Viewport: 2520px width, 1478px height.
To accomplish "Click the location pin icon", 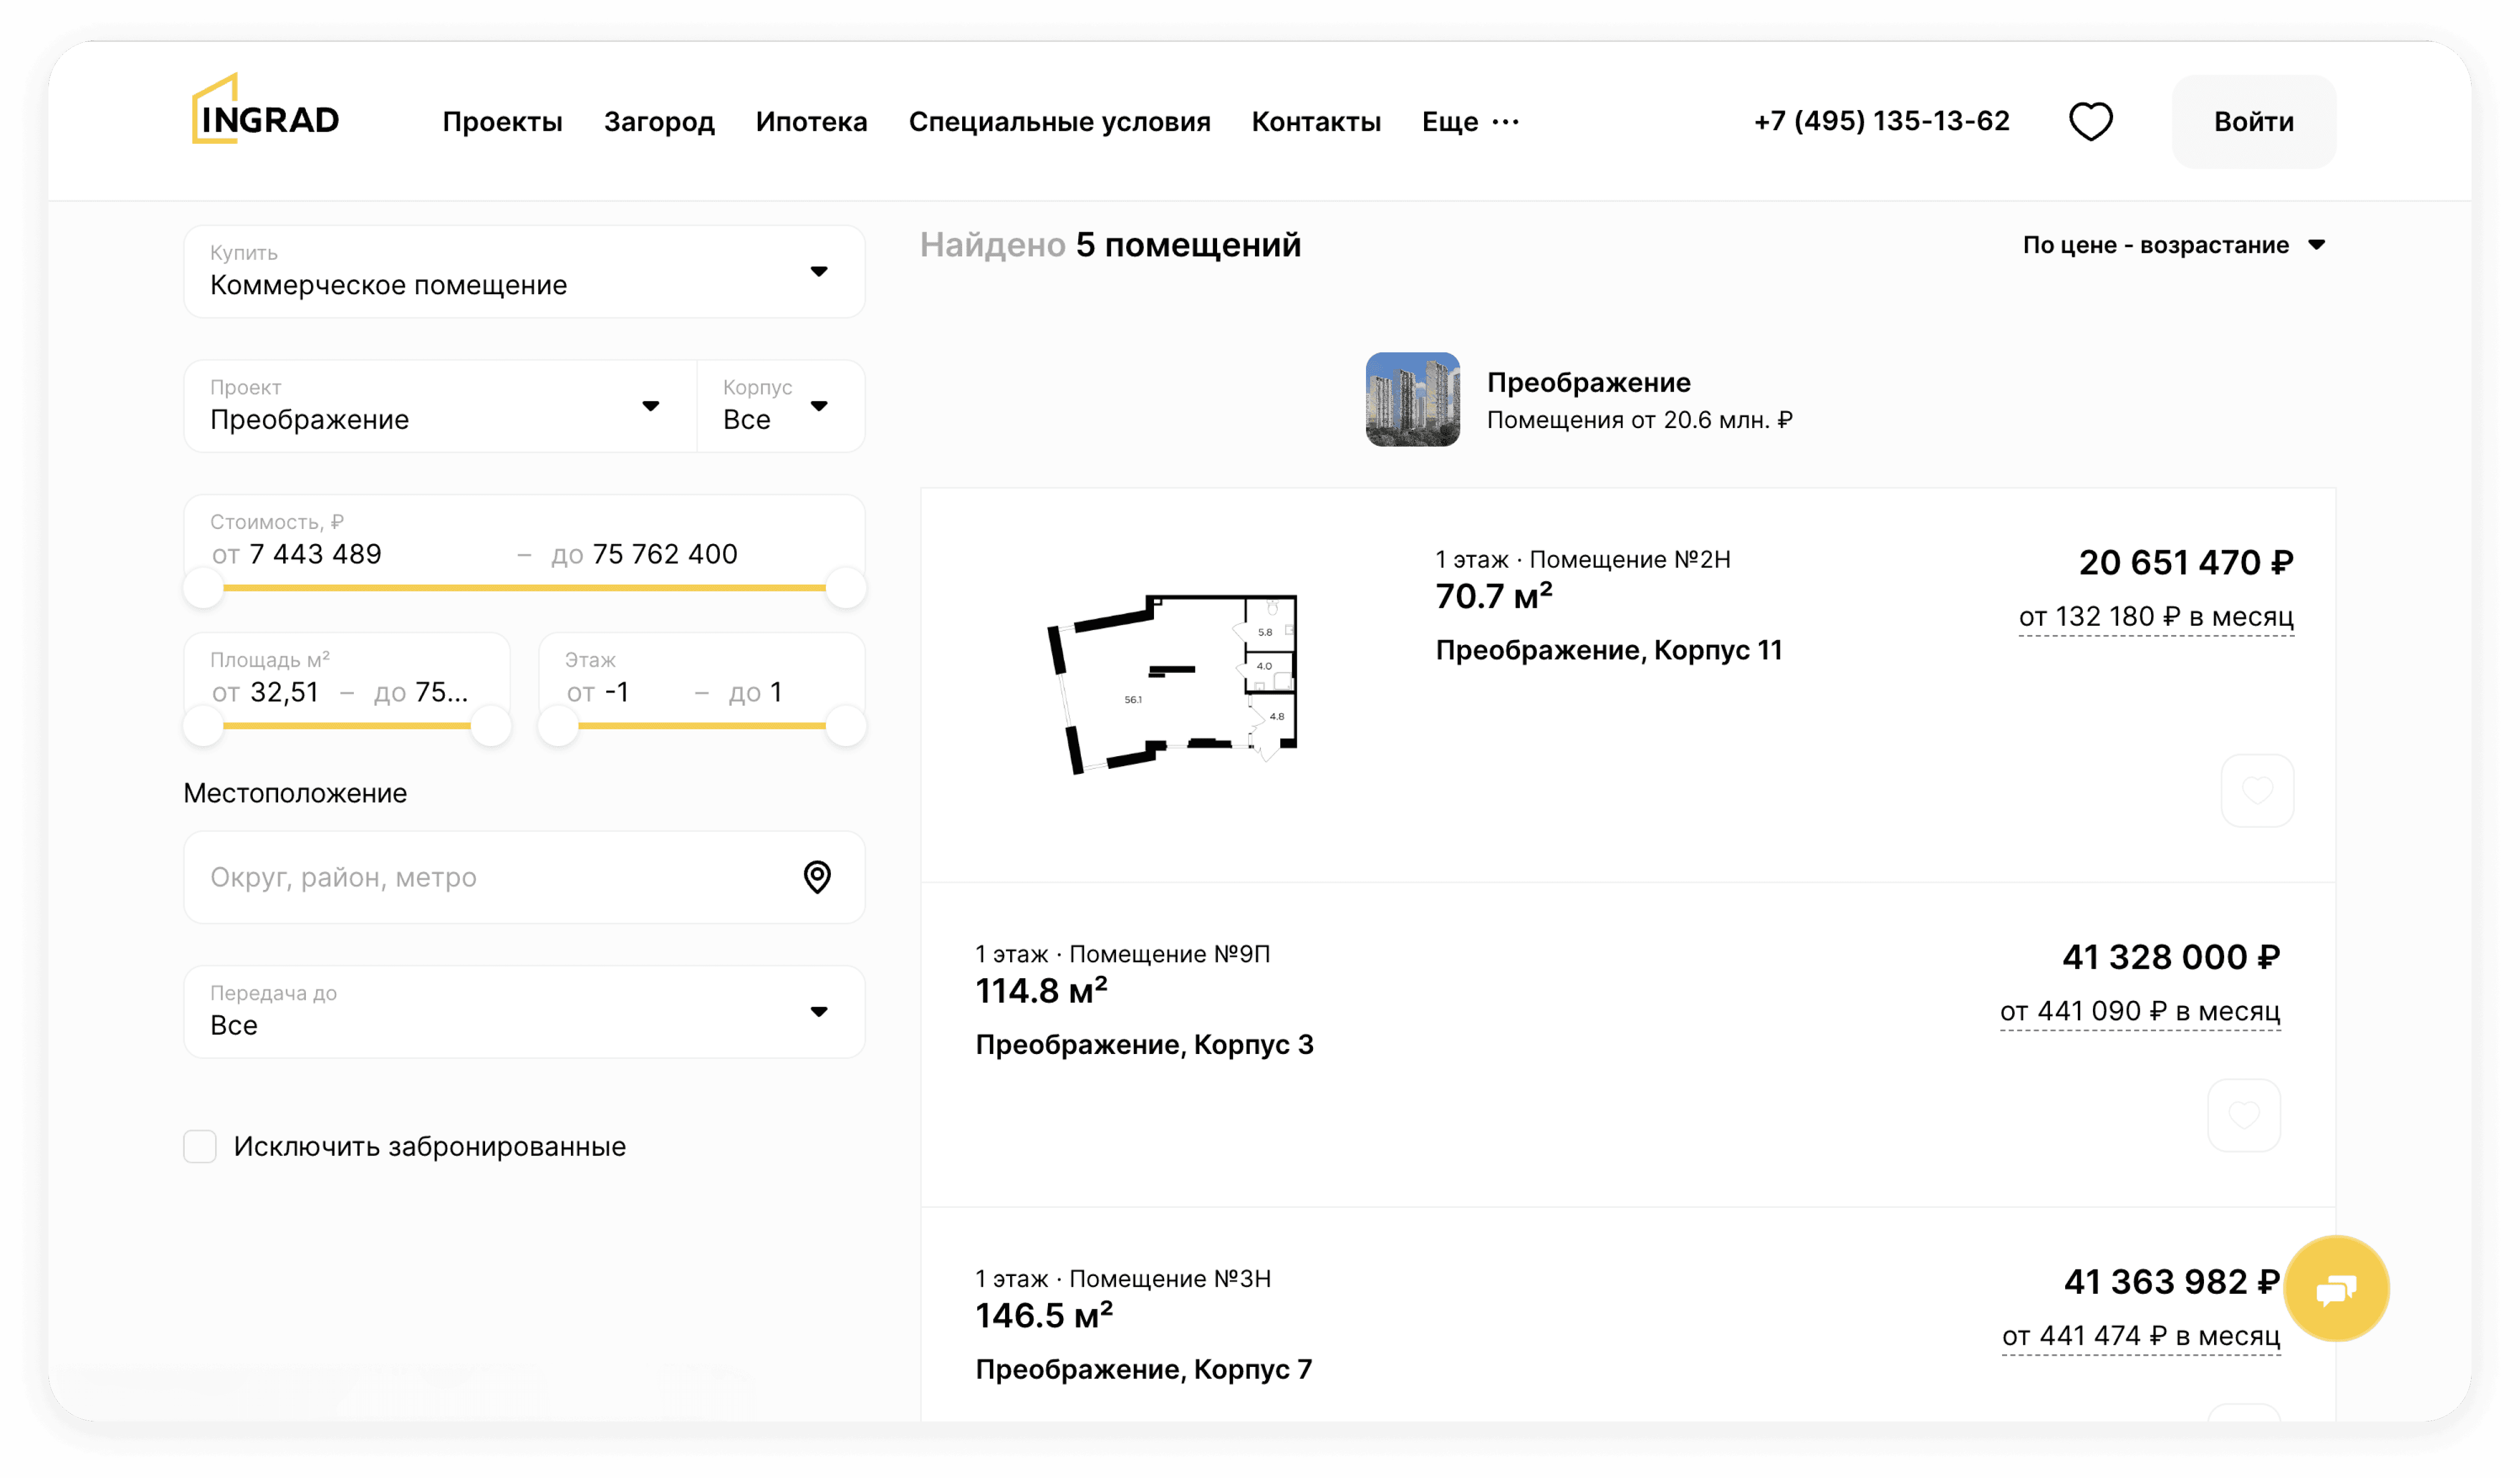I will point(817,877).
